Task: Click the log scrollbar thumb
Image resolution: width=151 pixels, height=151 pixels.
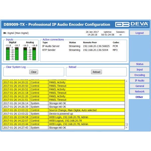Action: click(126, 124)
